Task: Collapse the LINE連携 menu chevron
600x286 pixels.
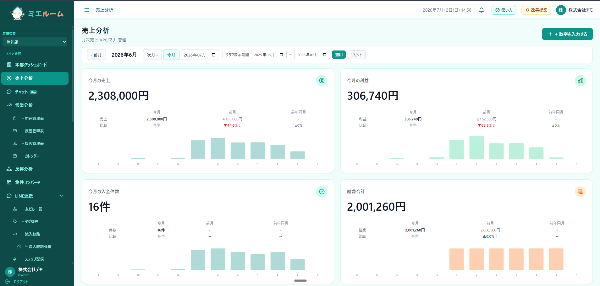Action: (x=61, y=196)
